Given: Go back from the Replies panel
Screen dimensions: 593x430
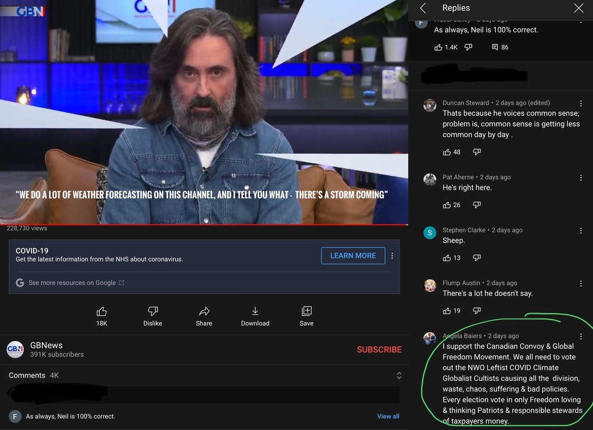Looking at the screenshot, I should [423, 8].
